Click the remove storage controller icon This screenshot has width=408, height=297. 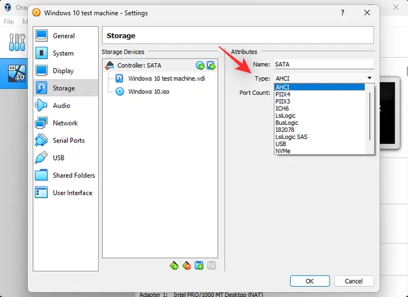(186, 266)
